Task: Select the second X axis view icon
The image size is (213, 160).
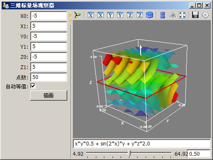Action: pos(101,15)
